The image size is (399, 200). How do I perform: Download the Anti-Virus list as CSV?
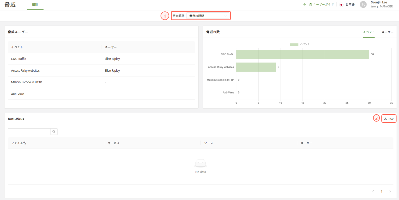pyautogui.click(x=389, y=119)
